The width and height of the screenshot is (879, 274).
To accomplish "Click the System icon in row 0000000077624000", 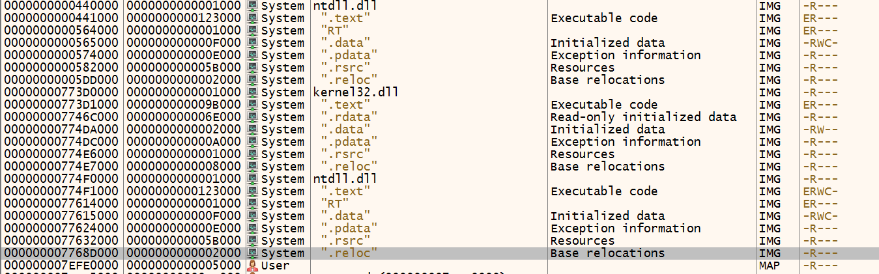I will point(253,228).
